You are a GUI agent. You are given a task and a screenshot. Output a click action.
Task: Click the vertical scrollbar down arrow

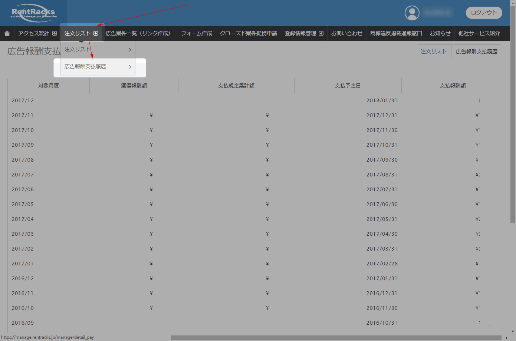pos(513,331)
